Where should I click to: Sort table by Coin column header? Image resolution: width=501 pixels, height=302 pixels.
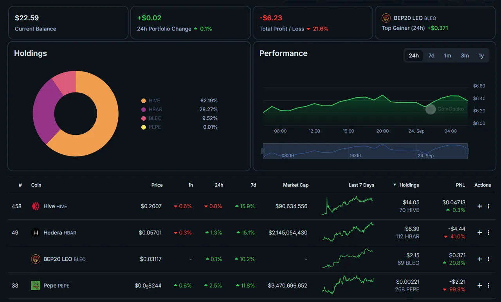pyautogui.click(x=36, y=185)
